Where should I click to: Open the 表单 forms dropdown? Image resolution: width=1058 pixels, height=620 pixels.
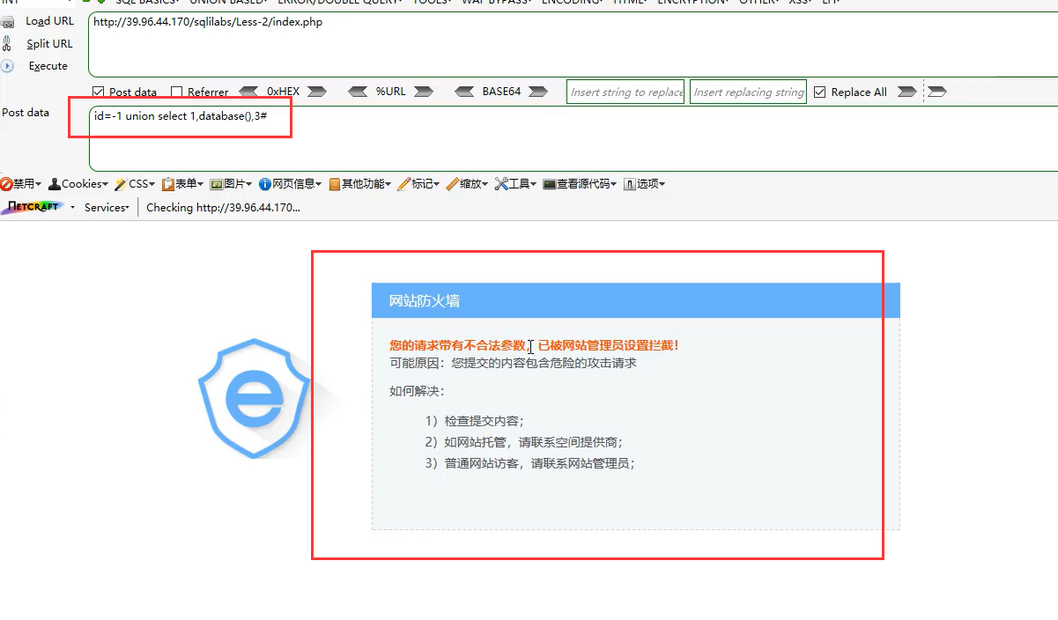point(182,184)
